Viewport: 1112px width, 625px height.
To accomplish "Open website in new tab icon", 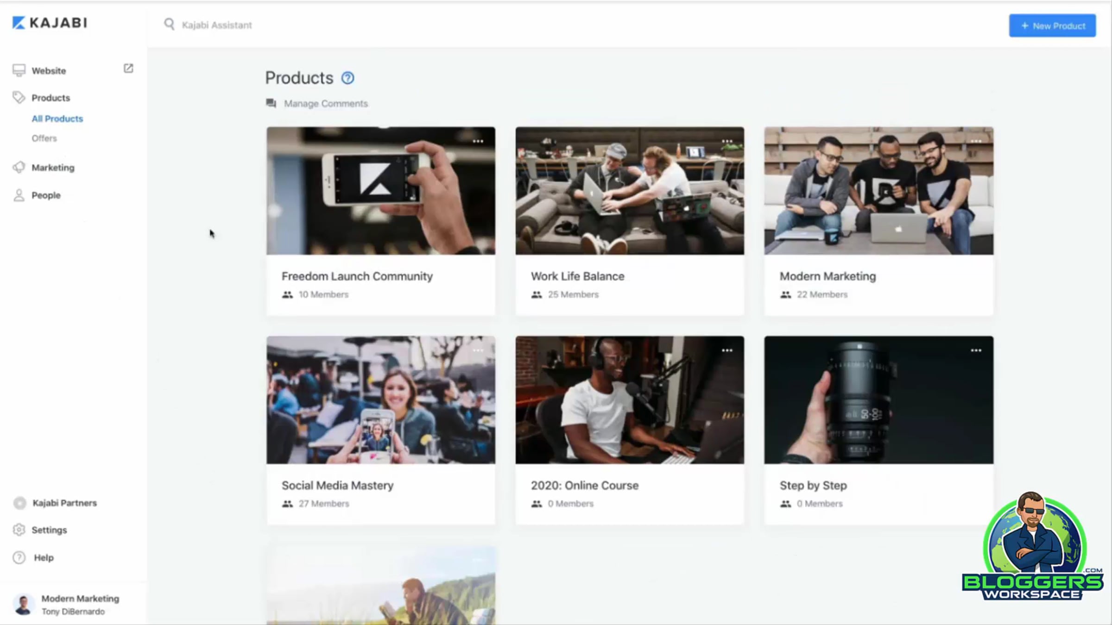I will click(128, 69).
